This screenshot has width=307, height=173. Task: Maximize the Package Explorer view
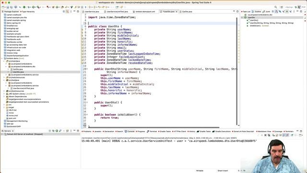click(78, 12)
